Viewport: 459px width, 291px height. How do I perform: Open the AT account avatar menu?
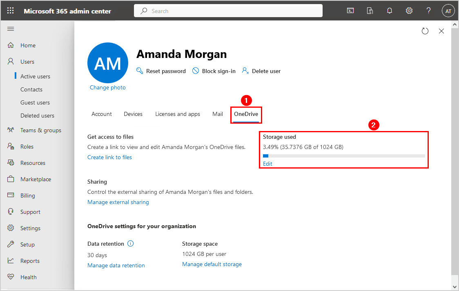pyautogui.click(x=448, y=11)
